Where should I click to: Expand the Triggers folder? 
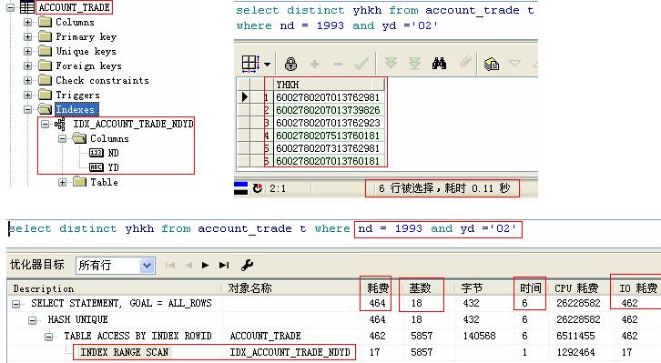[28, 96]
